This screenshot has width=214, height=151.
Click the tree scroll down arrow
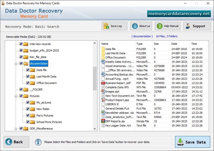coord(95,128)
